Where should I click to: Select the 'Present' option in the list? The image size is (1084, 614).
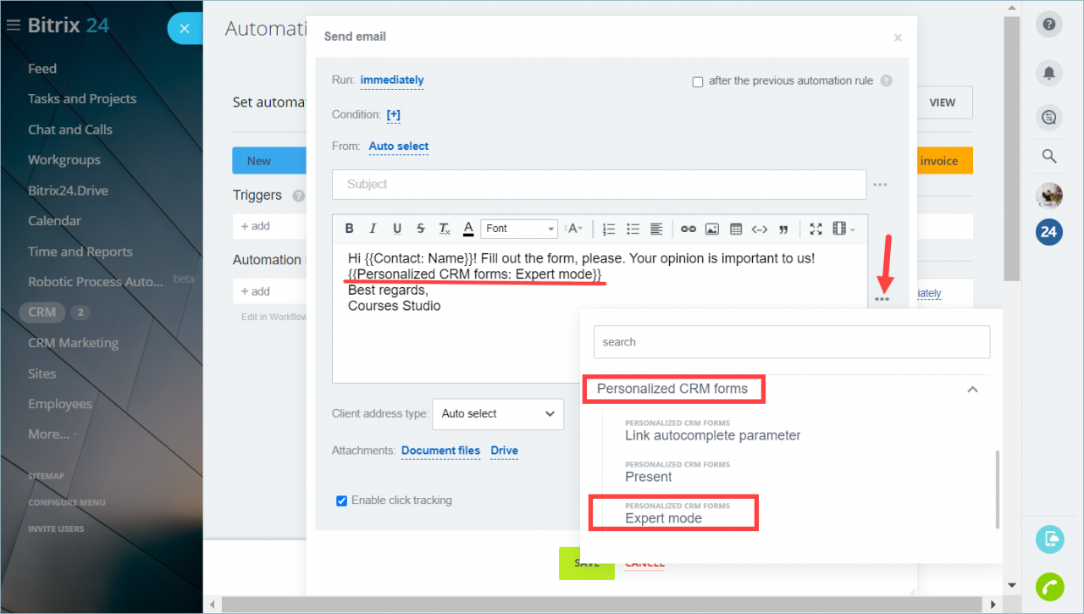pos(649,477)
